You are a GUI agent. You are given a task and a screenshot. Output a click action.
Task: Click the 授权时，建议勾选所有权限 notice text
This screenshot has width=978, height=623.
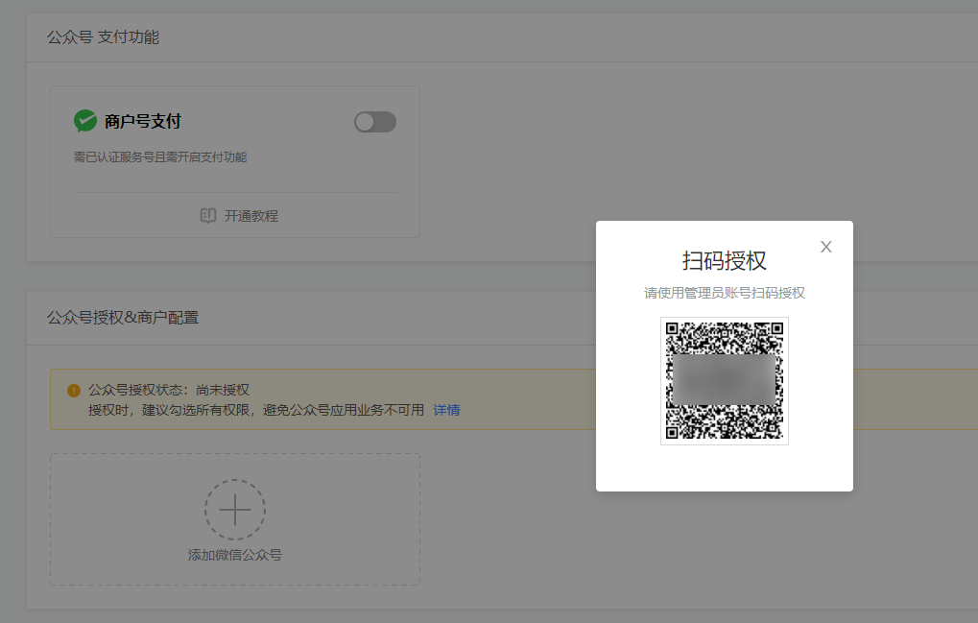click(256, 410)
